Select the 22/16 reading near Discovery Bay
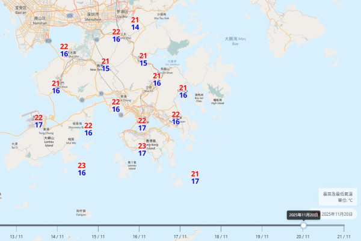 click(88, 129)
